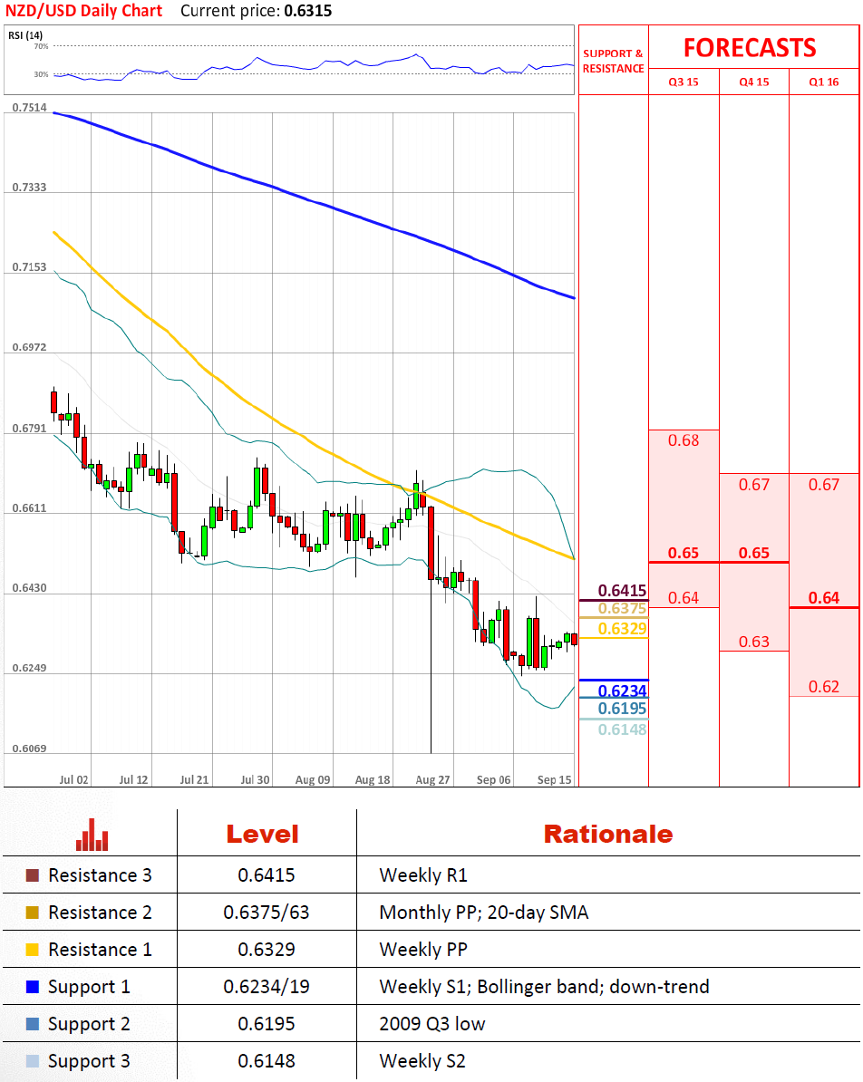Click the 0.6972 price axis label
The image size is (863, 1082).
[x=30, y=347]
